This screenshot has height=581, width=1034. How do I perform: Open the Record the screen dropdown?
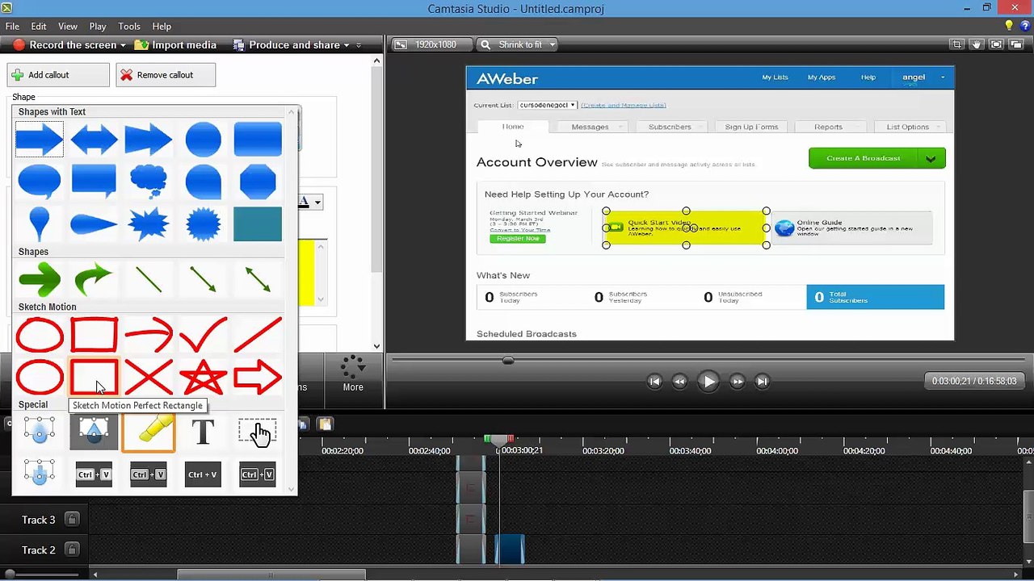123,45
